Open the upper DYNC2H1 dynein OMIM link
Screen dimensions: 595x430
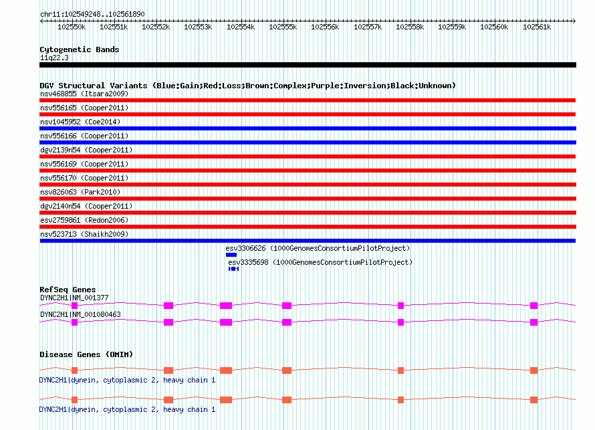click(127, 380)
